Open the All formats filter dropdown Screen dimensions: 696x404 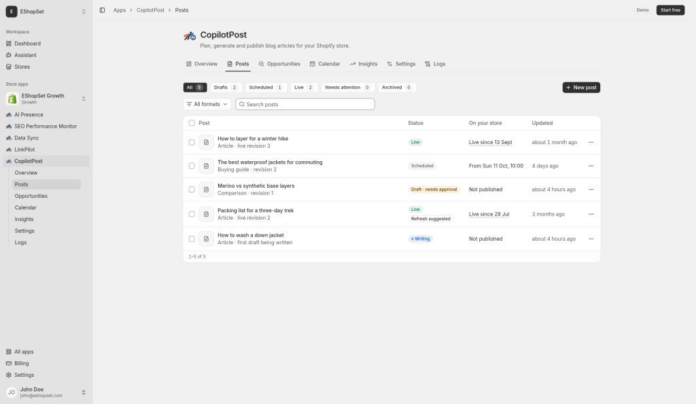(x=207, y=104)
